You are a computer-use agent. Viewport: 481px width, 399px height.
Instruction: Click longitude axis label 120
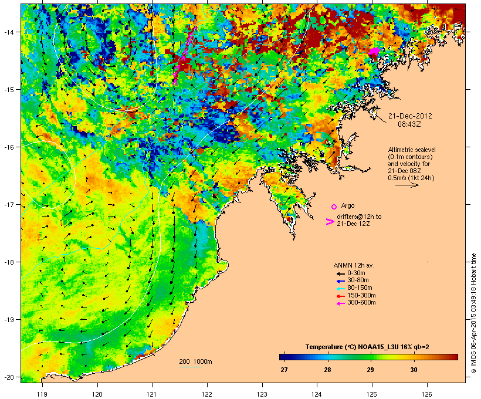[97, 394]
